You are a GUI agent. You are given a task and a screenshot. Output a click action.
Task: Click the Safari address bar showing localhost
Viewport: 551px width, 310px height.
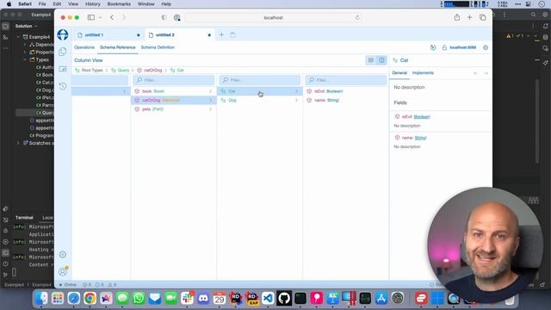pos(273,17)
